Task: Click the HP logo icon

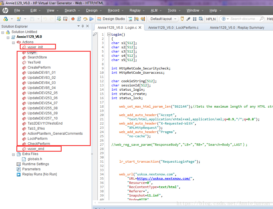Action: [5, 10]
